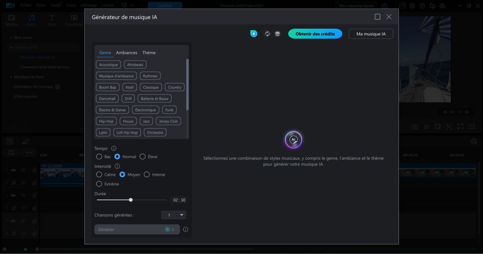
Task: Click the Intensité info icon
Action: click(117, 166)
